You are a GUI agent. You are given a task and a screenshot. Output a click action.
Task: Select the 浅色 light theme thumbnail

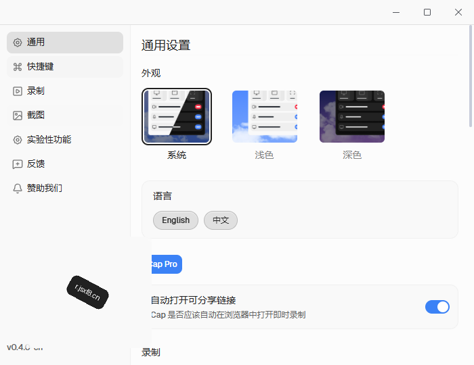point(265,116)
